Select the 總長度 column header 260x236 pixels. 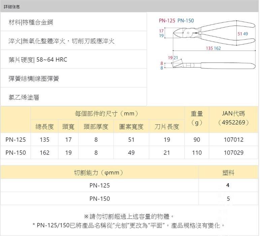[x=44, y=127]
